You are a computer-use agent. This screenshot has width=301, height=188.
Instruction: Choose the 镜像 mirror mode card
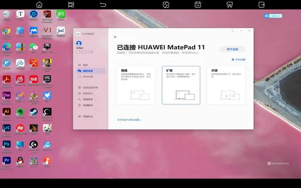point(136,85)
